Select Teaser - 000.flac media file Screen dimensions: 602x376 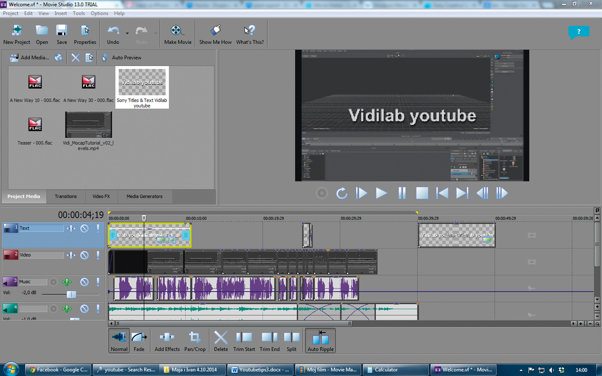coord(35,131)
